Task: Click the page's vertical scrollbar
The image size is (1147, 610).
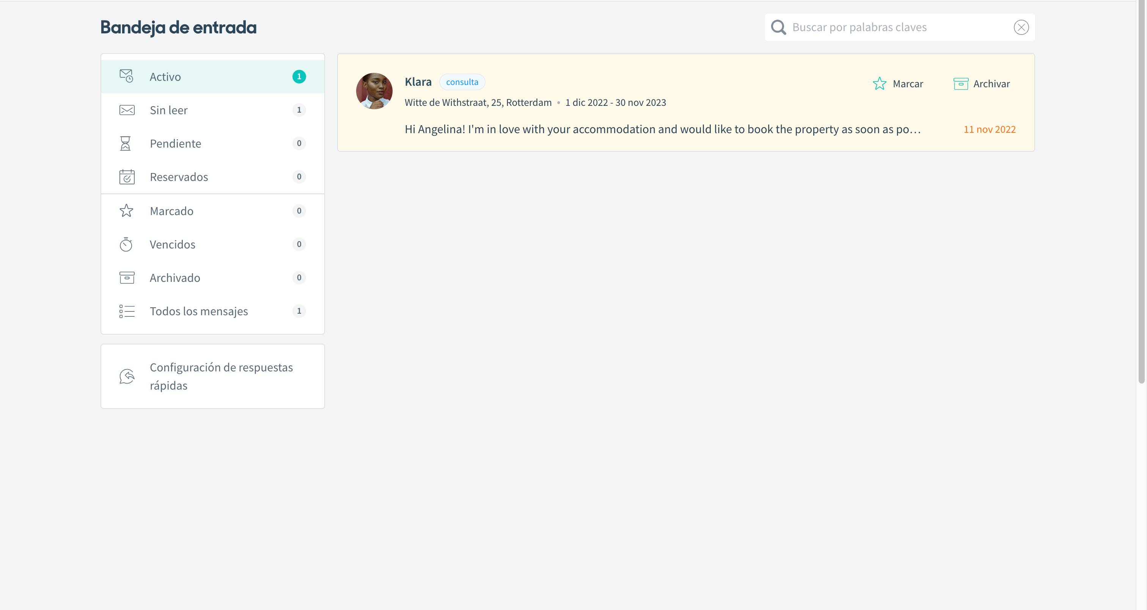Action: (1141, 192)
